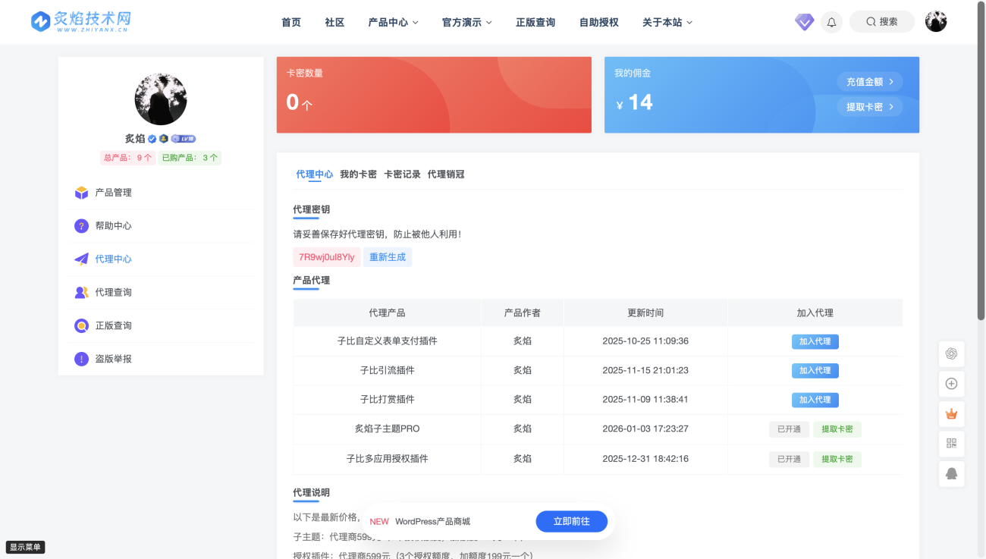
Task: Switch to the 我的卡密 tab
Action: point(358,174)
